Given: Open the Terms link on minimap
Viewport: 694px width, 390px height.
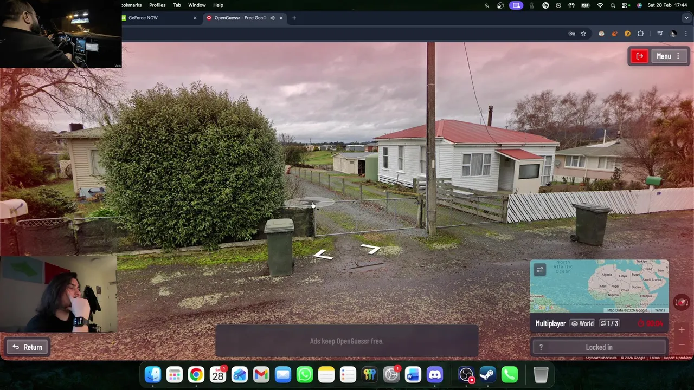Looking at the screenshot, I should coord(659,310).
